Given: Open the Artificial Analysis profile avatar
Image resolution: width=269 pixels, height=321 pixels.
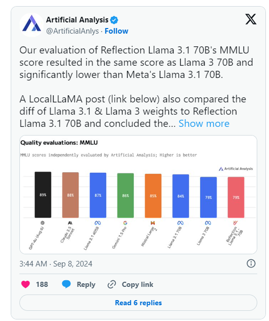Looking at the screenshot, I should click(32, 25).
